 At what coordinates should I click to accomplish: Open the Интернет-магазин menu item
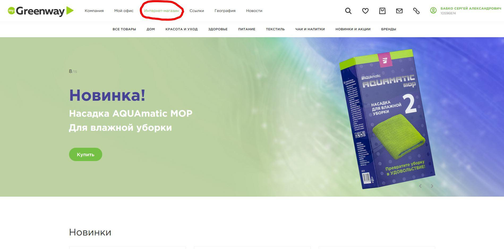tap(161, 11)
